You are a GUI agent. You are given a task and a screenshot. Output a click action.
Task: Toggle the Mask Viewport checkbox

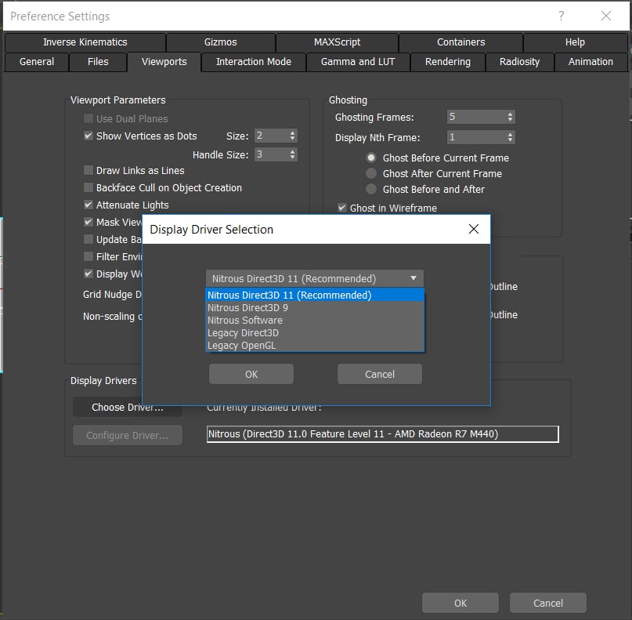[x=88, y=222]
